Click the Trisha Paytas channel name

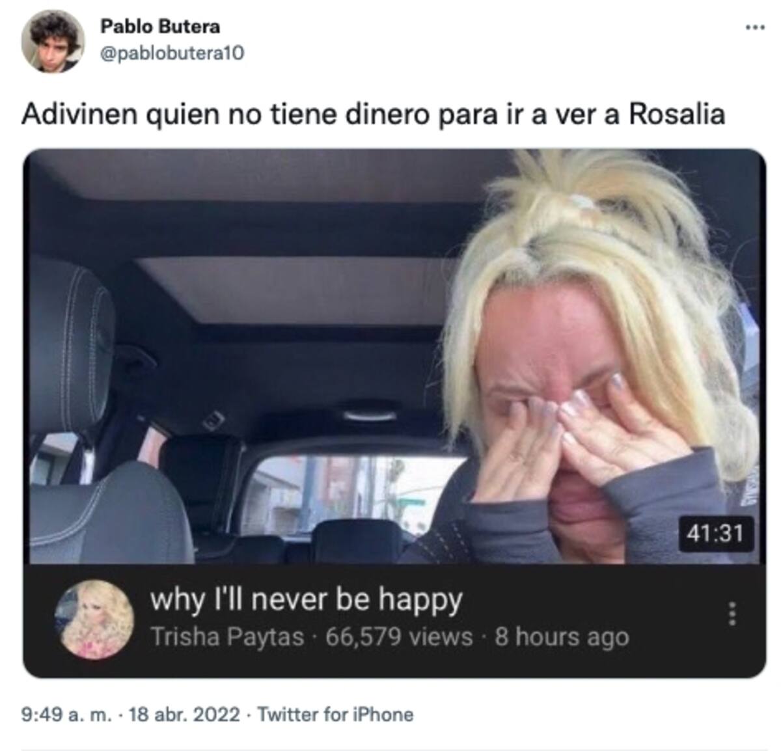click(227, 636)
